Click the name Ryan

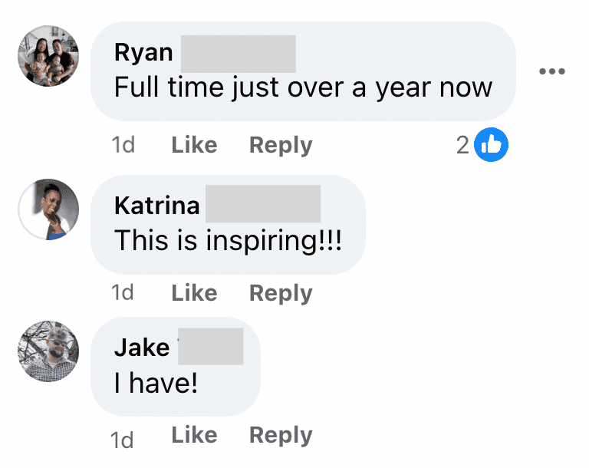143,53
